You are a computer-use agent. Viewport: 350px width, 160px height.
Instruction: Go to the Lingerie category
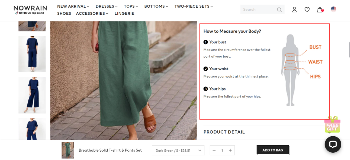(x=124, y=13)
